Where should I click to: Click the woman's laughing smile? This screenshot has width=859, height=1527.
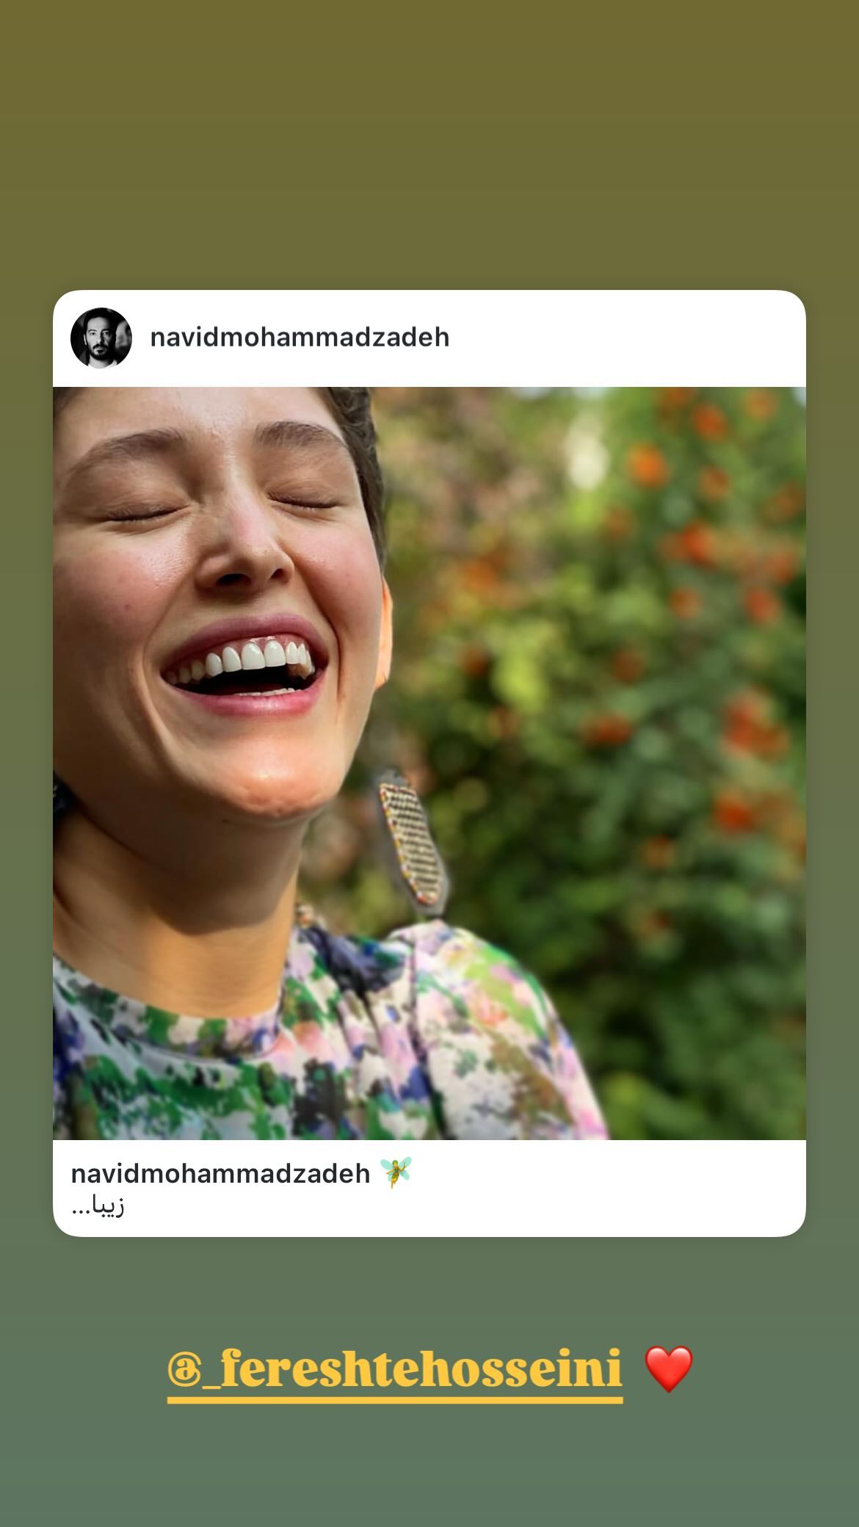pos(242,661)
